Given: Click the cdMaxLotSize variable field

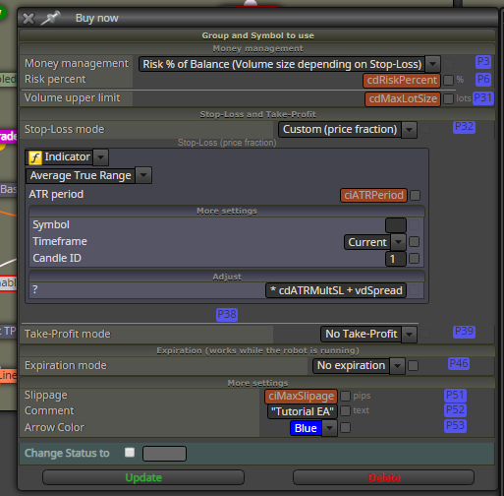Looking at the screenshot, I should click(403, 99).
